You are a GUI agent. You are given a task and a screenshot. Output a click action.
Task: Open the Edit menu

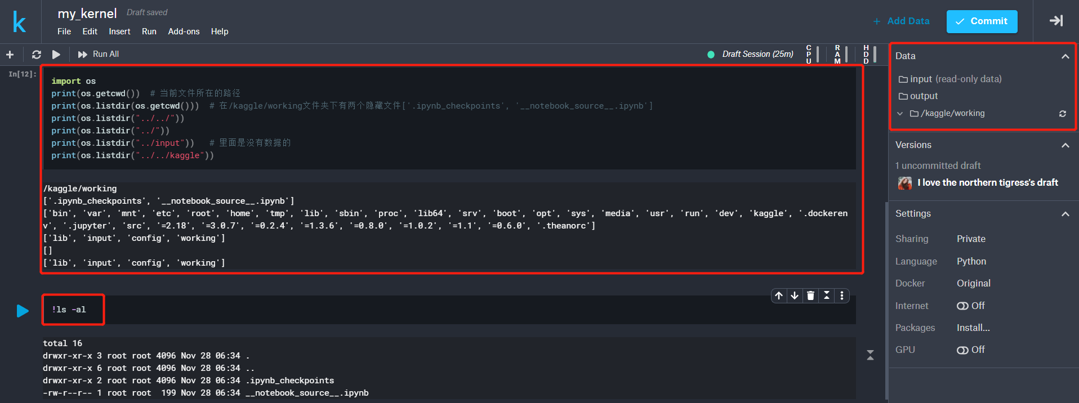click(x=90, y=32)
